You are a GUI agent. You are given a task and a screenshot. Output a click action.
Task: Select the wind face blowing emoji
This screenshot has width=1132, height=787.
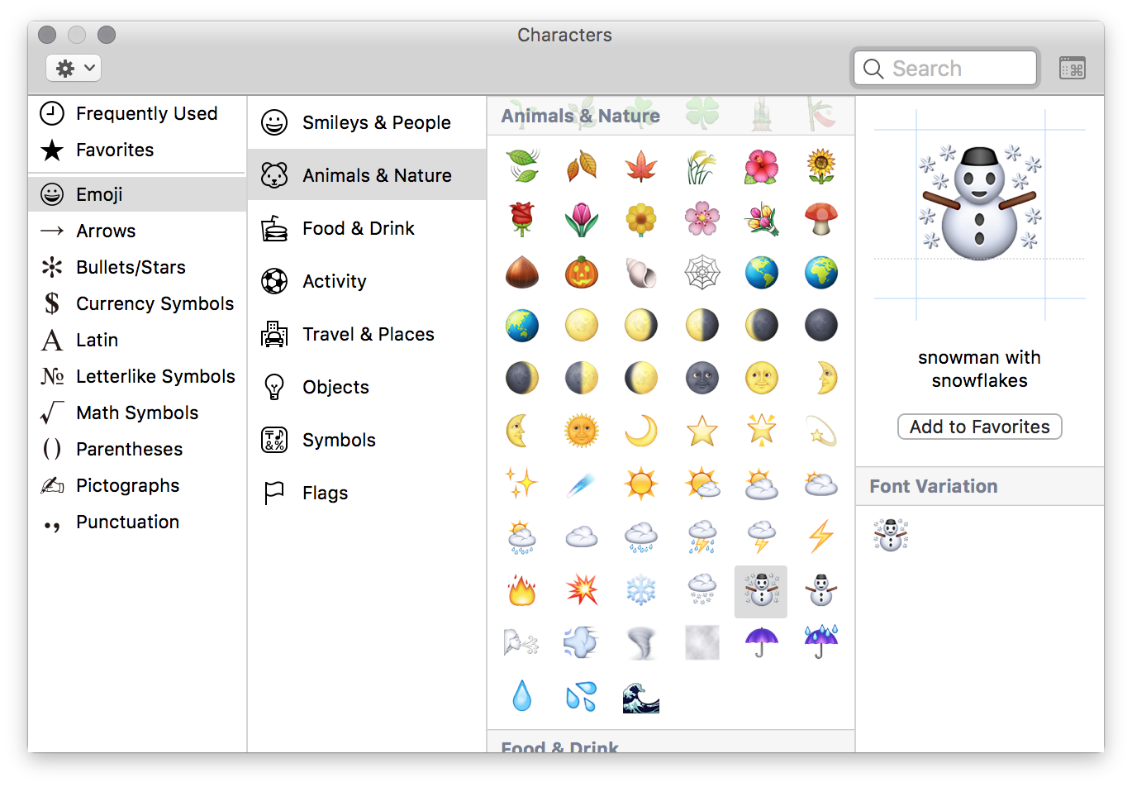point(522,642)
